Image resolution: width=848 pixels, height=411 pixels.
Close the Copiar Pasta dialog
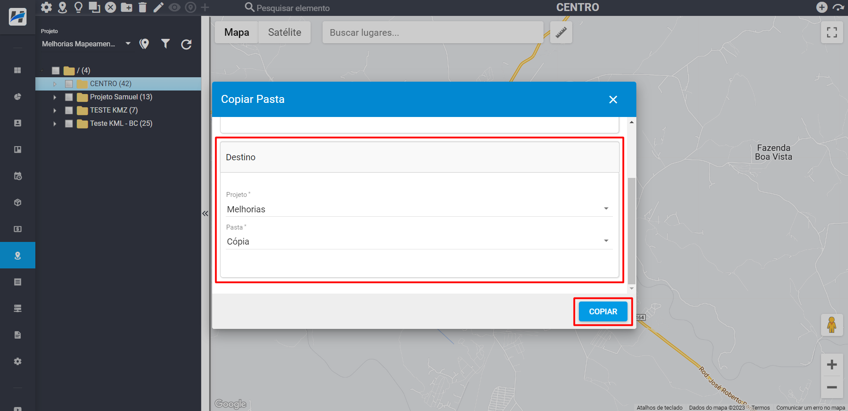[x=613, y=100]
